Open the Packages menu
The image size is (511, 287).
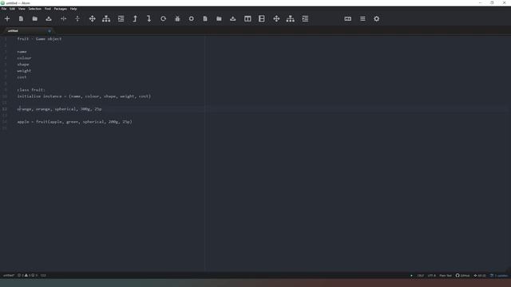tap(61, 9)
